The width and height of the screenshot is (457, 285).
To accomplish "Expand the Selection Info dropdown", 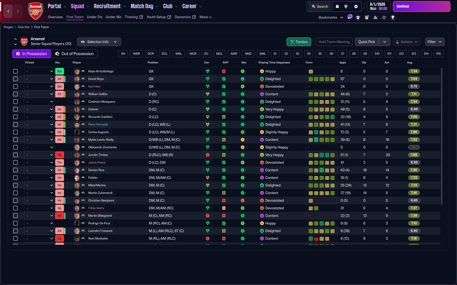I will (99, 42).
